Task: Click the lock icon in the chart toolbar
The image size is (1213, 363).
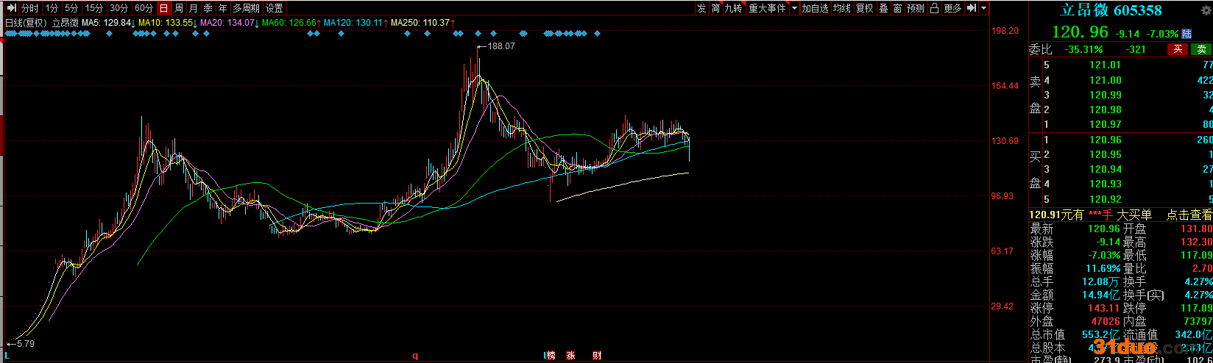Action: coord(934,8)
